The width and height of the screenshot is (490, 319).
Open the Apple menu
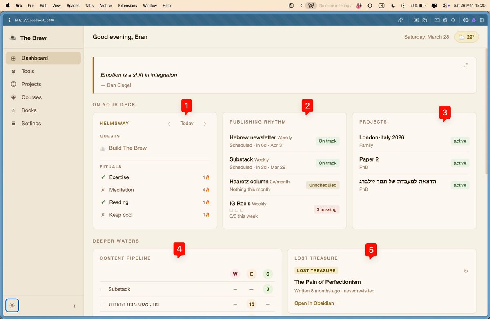[8, 6]
